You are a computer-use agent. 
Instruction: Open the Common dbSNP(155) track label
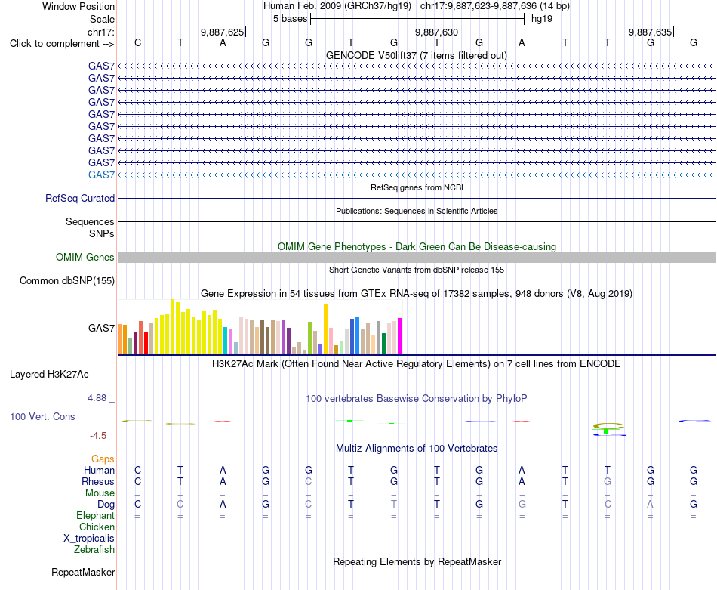pyautogui.click(x=67, y=280)
